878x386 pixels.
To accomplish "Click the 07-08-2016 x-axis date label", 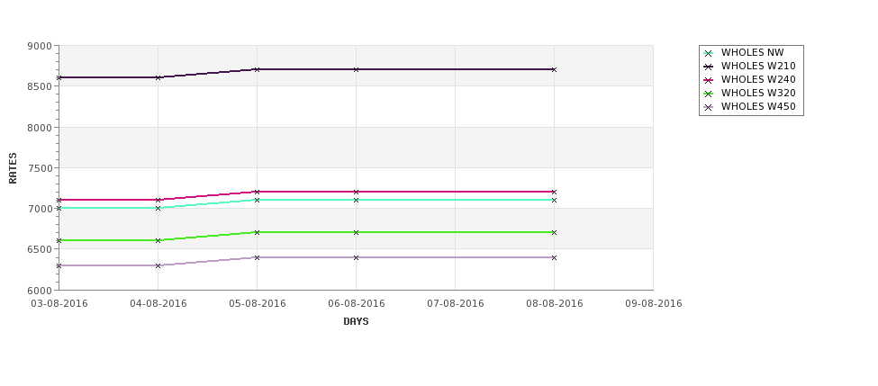I will click(x=456, y=304).
